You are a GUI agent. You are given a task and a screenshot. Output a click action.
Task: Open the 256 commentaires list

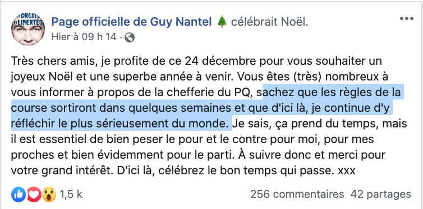coord(297,194)
